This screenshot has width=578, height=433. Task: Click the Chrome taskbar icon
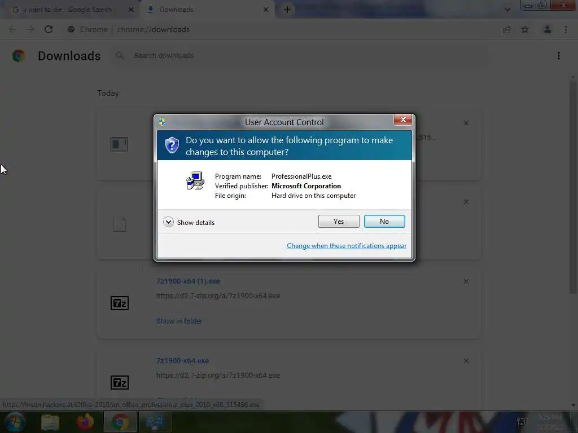tap(120, 422)
